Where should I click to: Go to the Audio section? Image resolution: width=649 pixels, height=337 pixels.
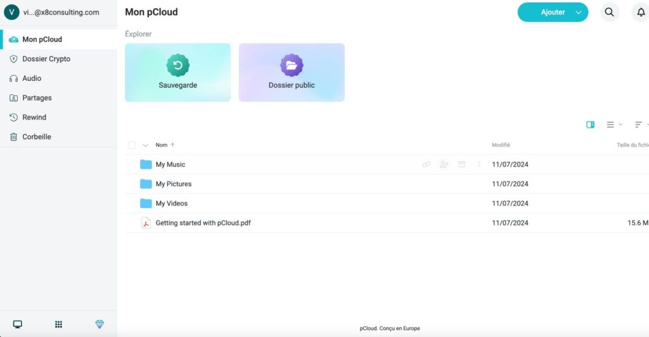point(58,78)
